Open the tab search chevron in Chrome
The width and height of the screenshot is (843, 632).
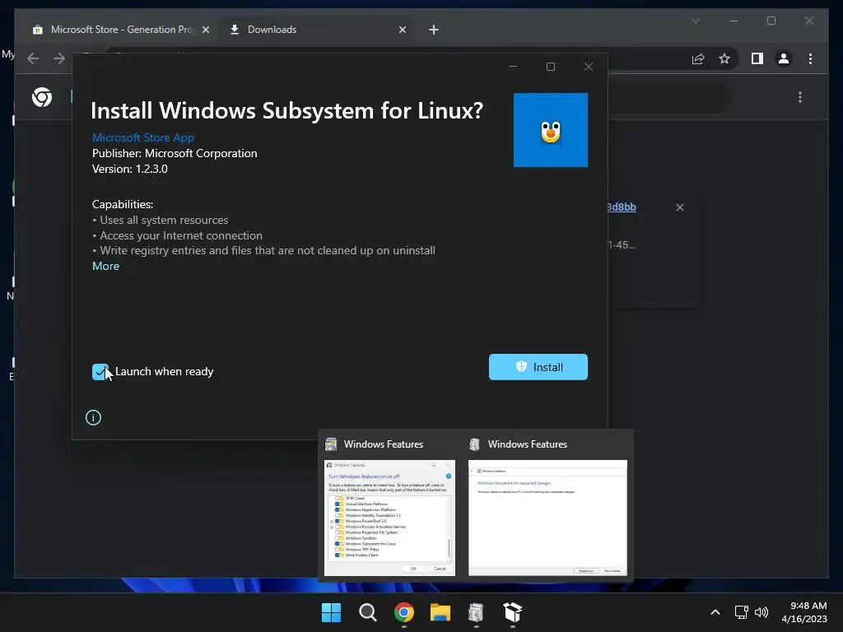click(x=695, y=21)
